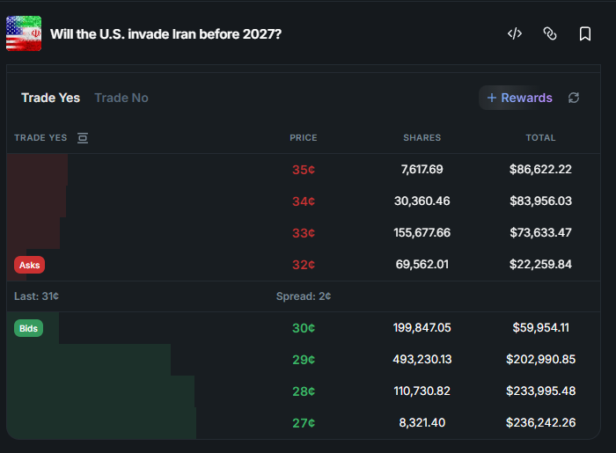Select the 30¢ bid price

pos(304,328)
